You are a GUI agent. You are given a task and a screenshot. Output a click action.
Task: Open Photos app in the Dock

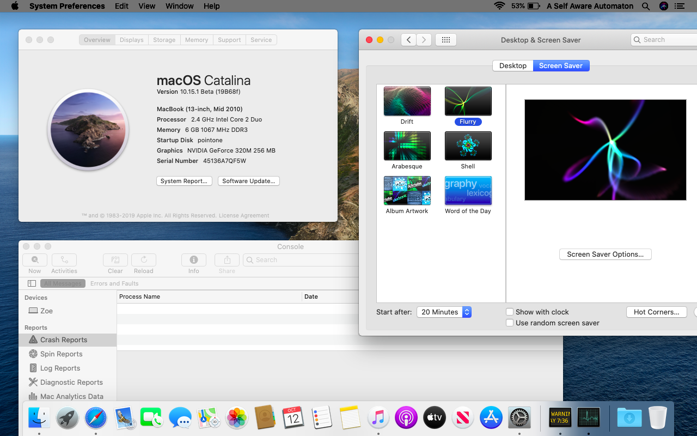pyautogui.click(x=237, y=418)
